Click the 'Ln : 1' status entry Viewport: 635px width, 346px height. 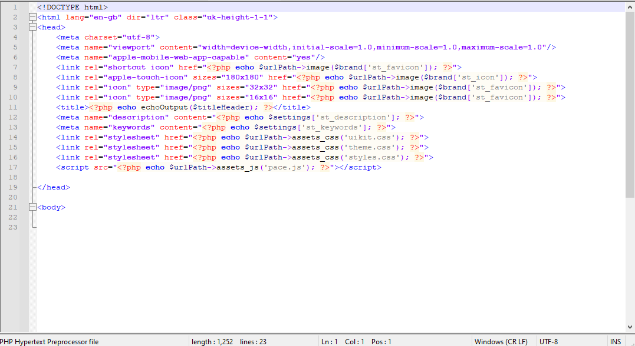(x=329, y=341)
